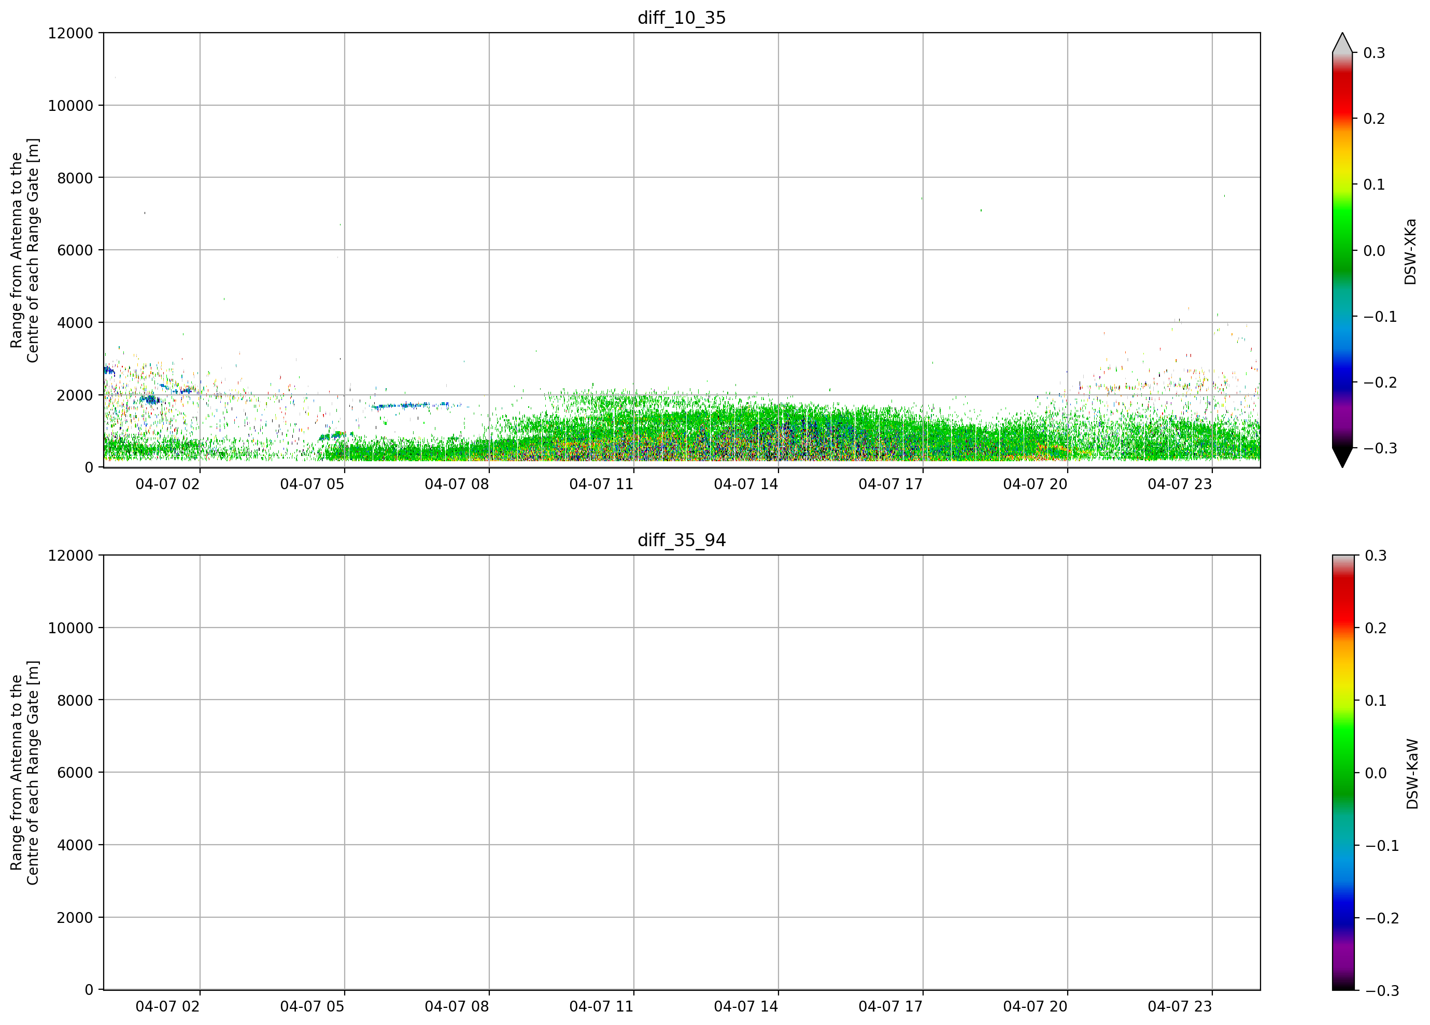Click the diff_35_94 plot title

[x=682, y=540]
